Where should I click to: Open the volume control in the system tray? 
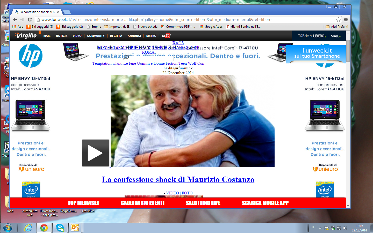(345, 228)
